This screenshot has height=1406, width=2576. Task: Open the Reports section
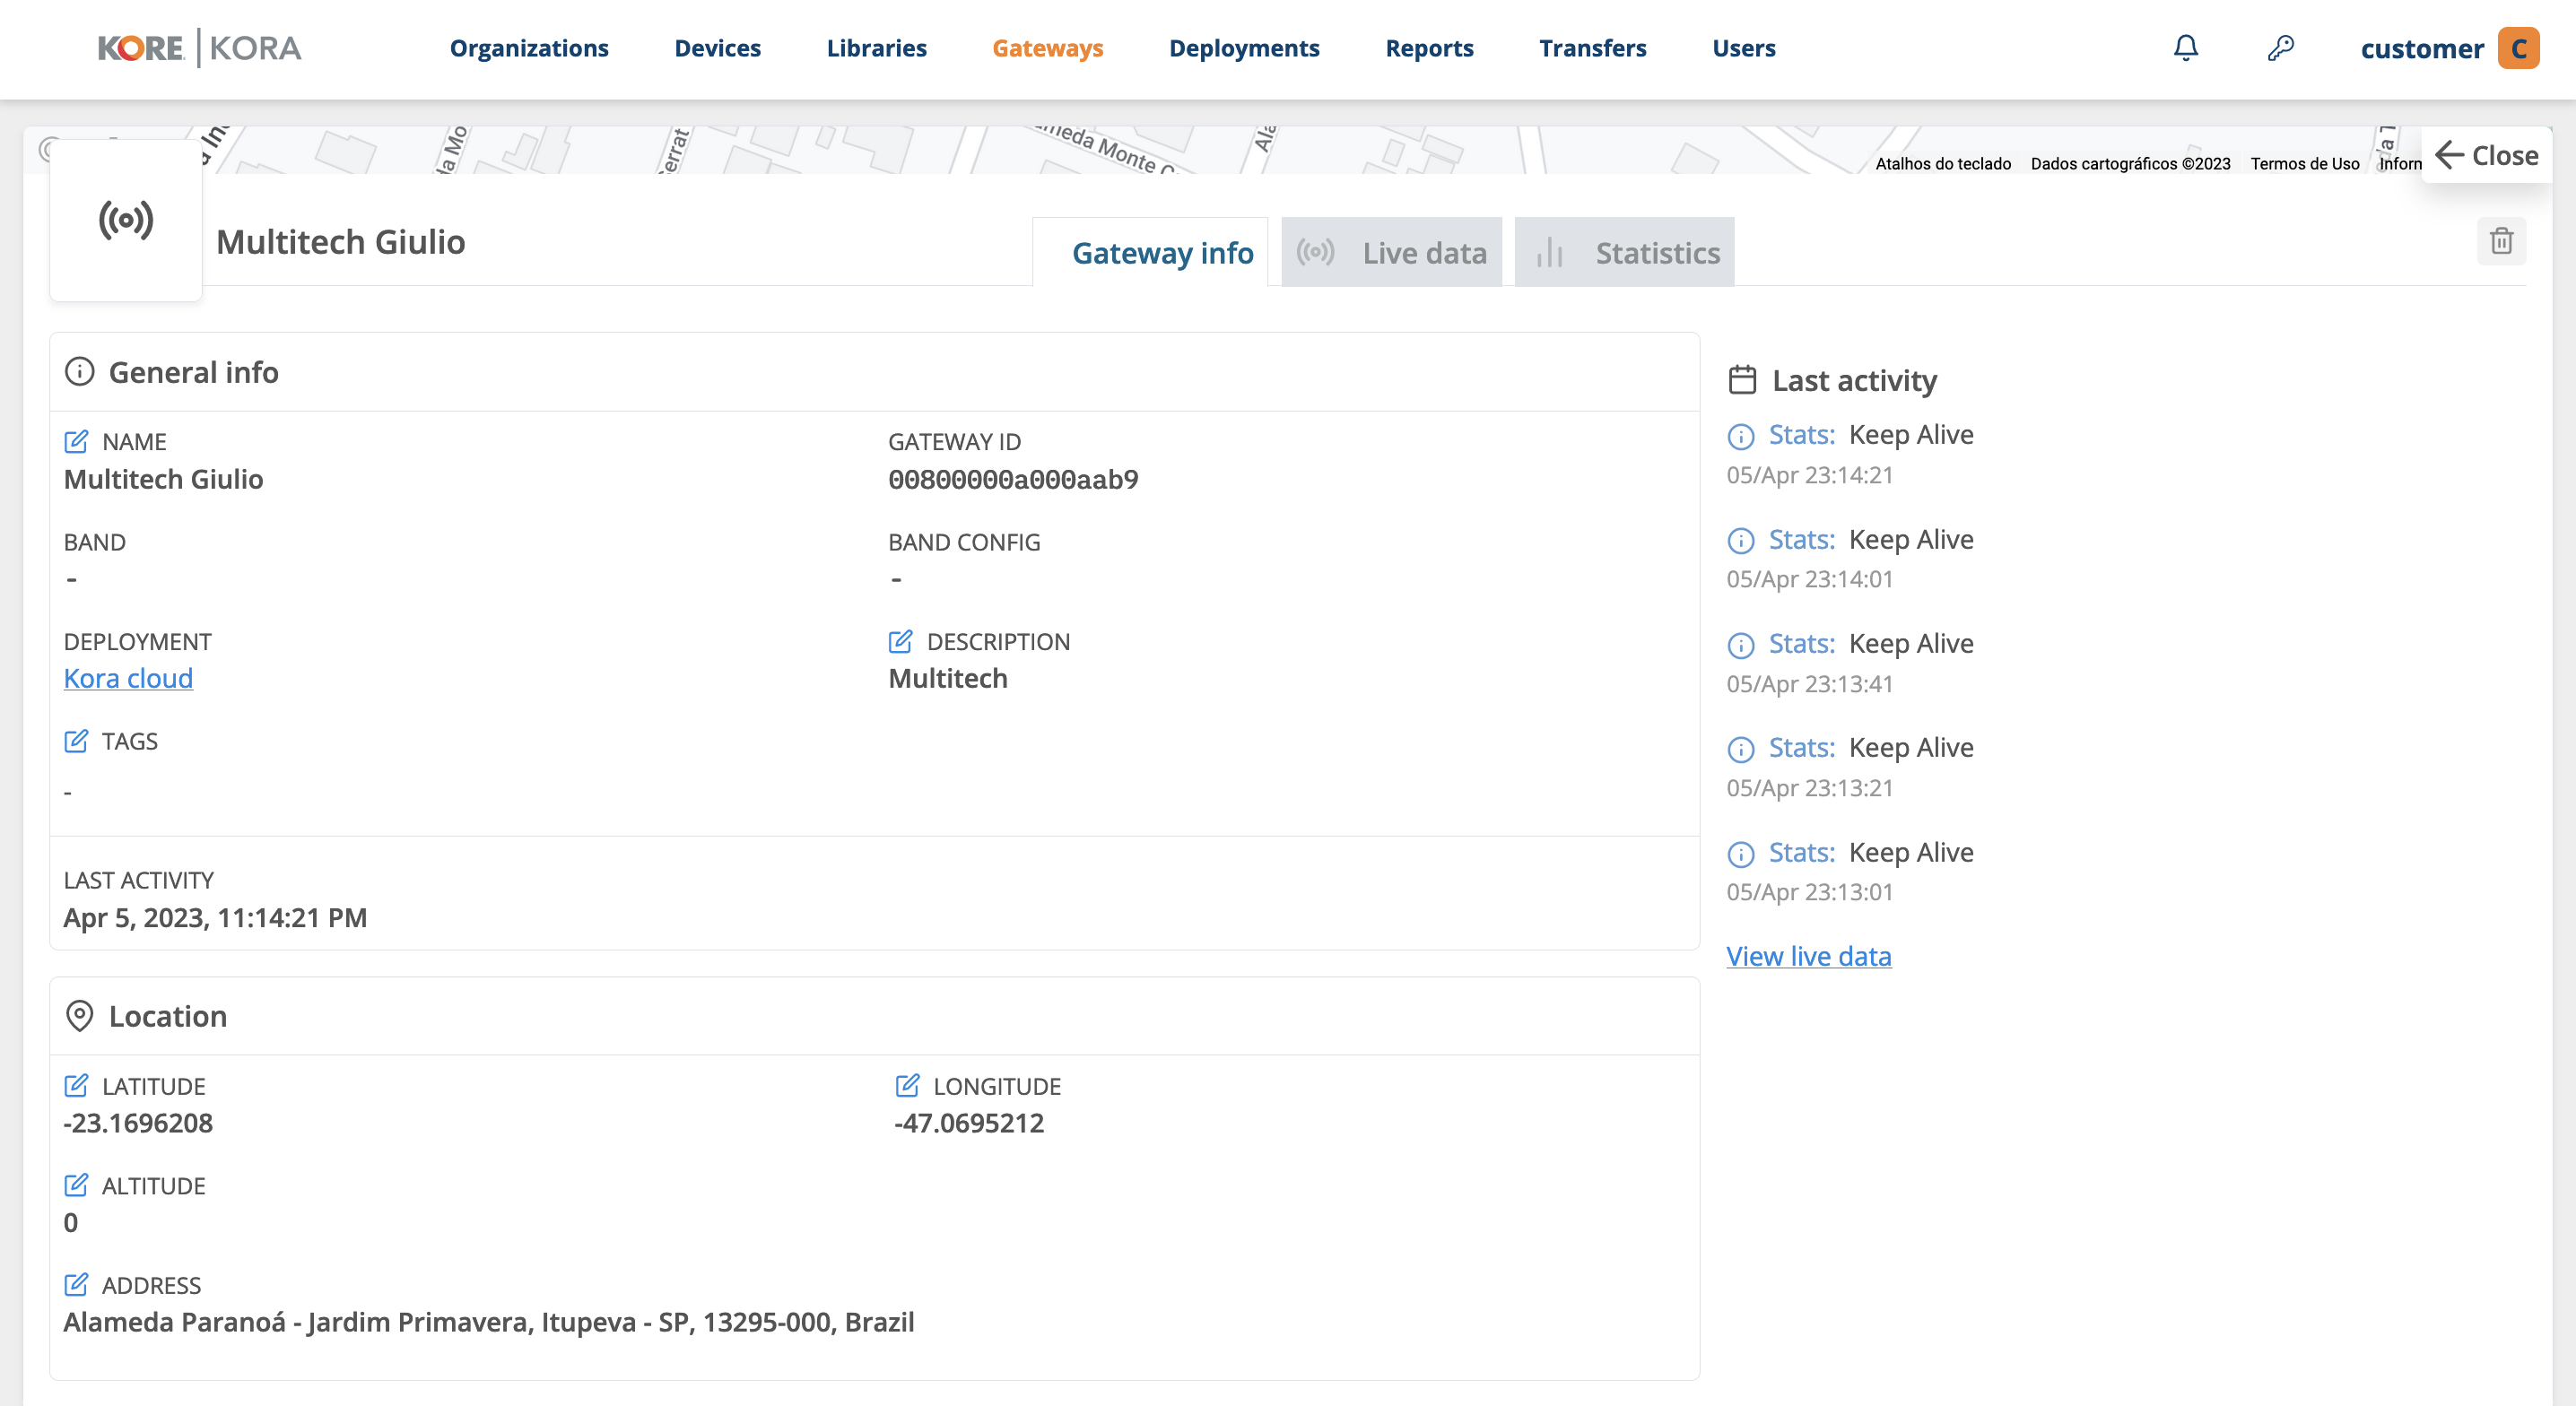point(1429,48)
